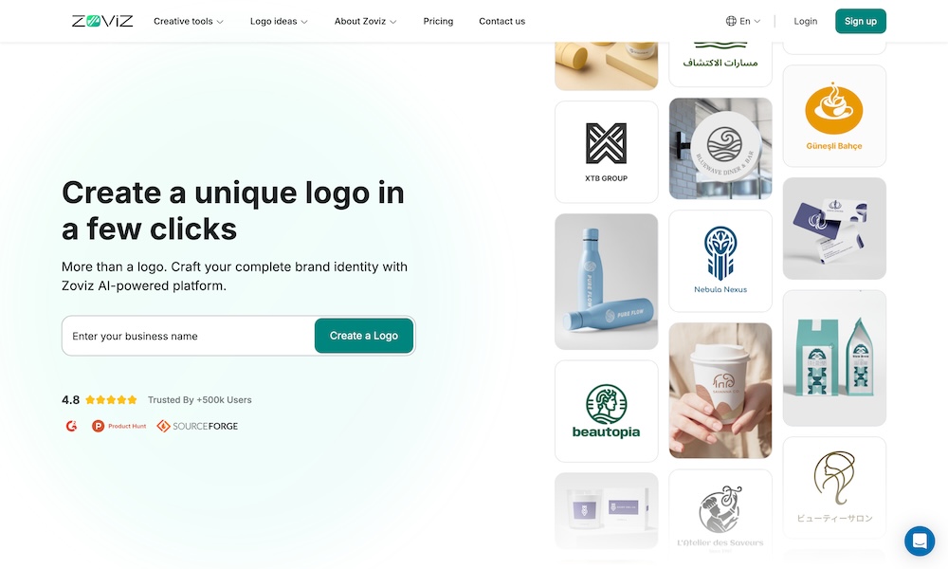This screenshot has height=569, width=948.
Task: Click the globe language icon
Action: pyautogui.click(x=731, y=21)
